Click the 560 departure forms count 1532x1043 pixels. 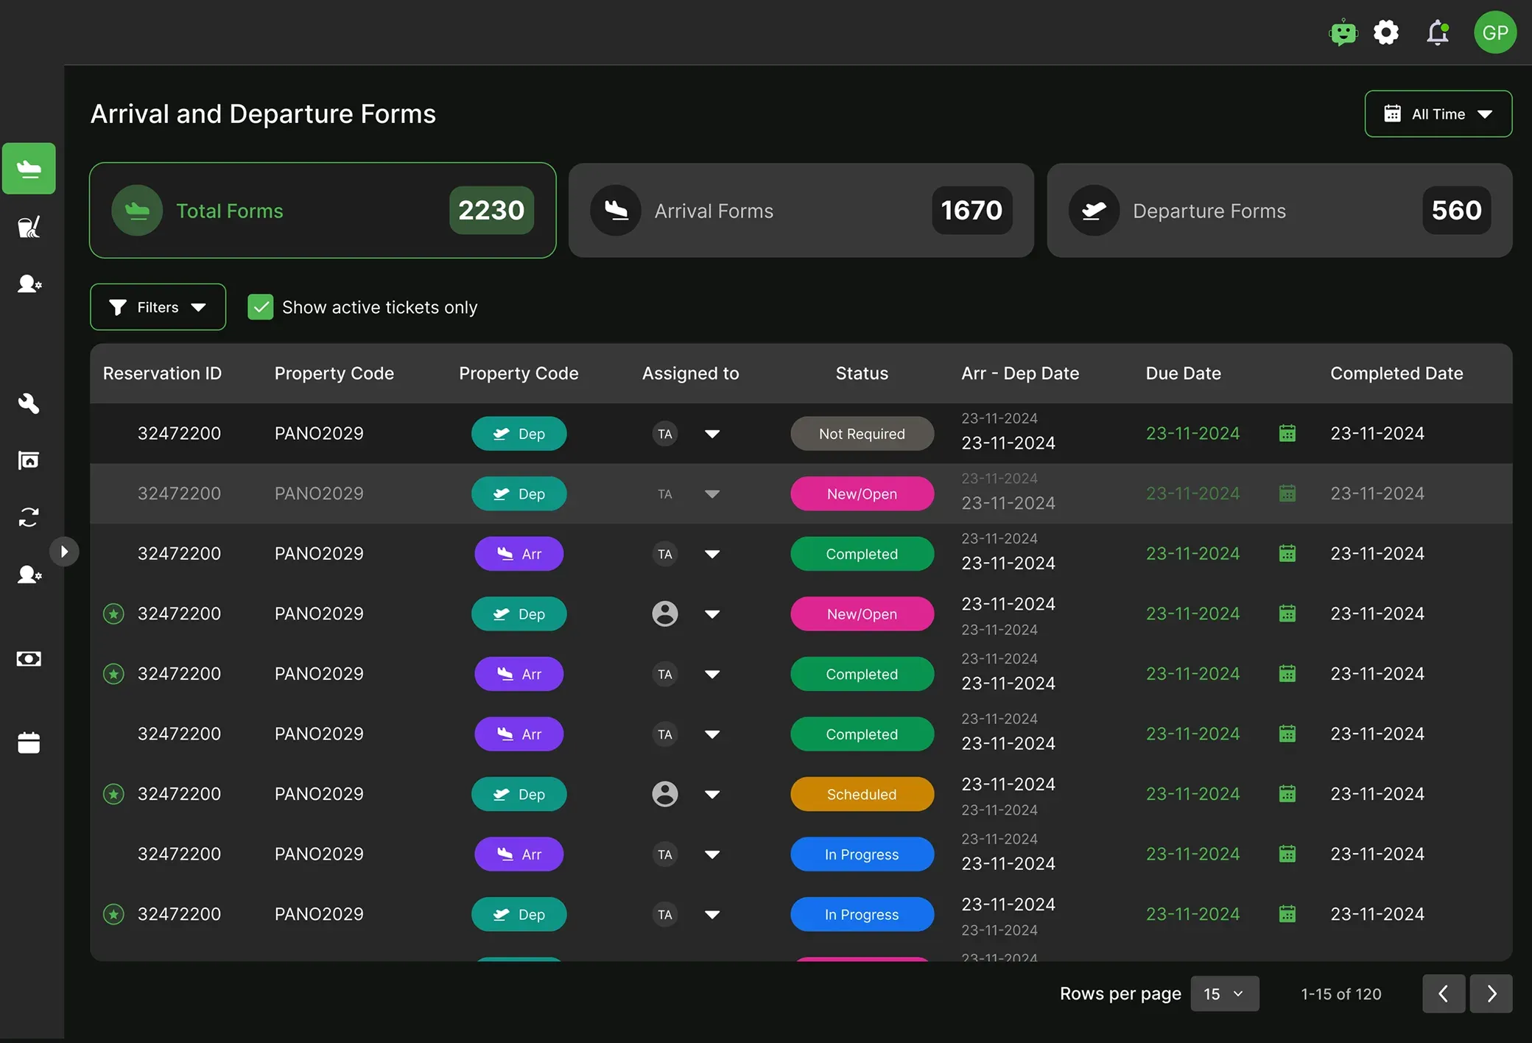coord(1457,211)
